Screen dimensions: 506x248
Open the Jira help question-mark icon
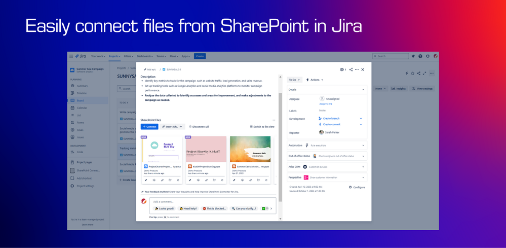tap(420, 56)
